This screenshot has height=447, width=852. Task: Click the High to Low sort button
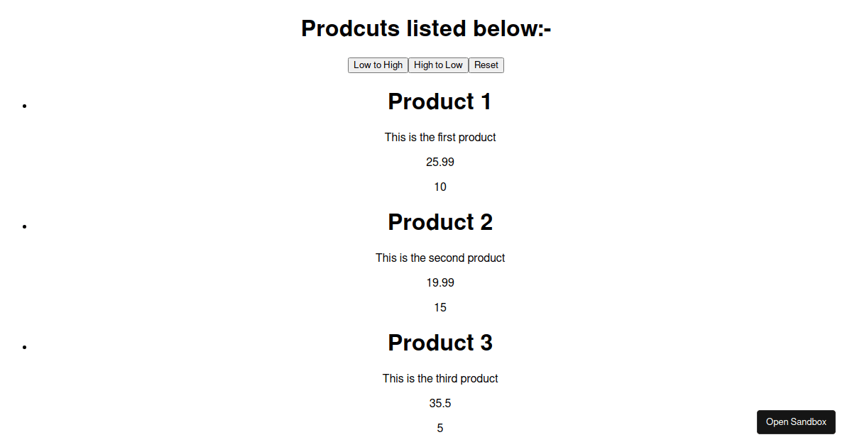point(438,65)
